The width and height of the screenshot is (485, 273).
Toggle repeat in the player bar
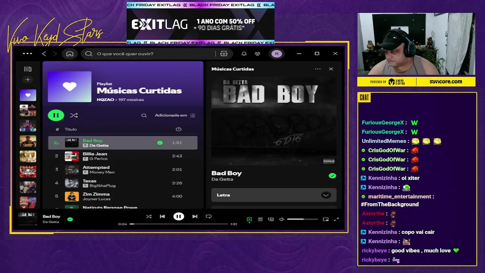point(208,217)
